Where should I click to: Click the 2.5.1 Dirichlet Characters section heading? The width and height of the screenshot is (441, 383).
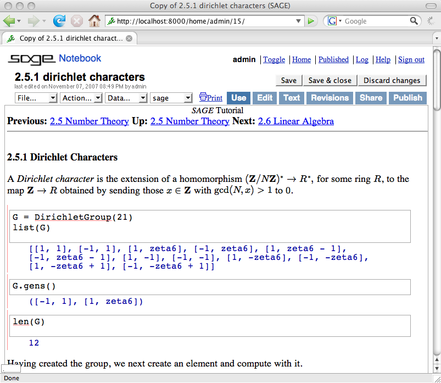[x=62, y=157]
